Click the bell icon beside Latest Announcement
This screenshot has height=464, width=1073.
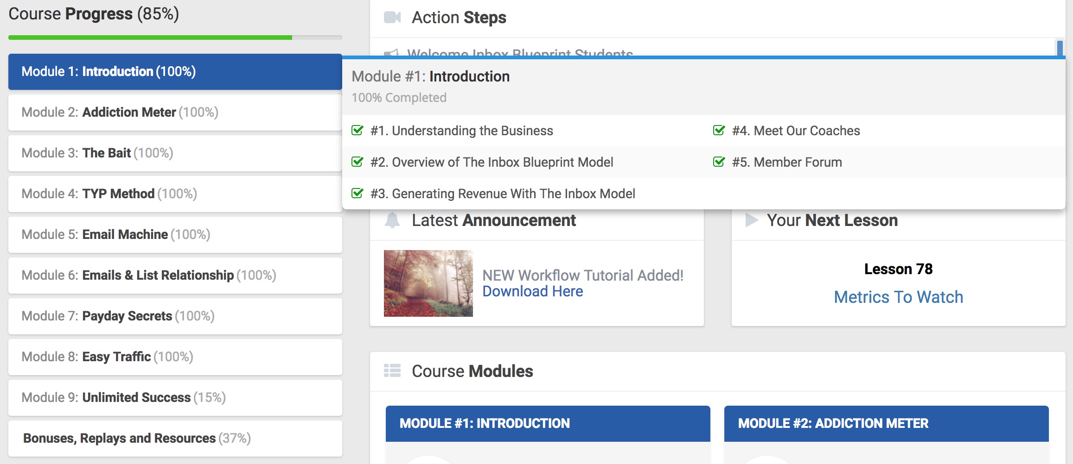(x=392, y=220)
